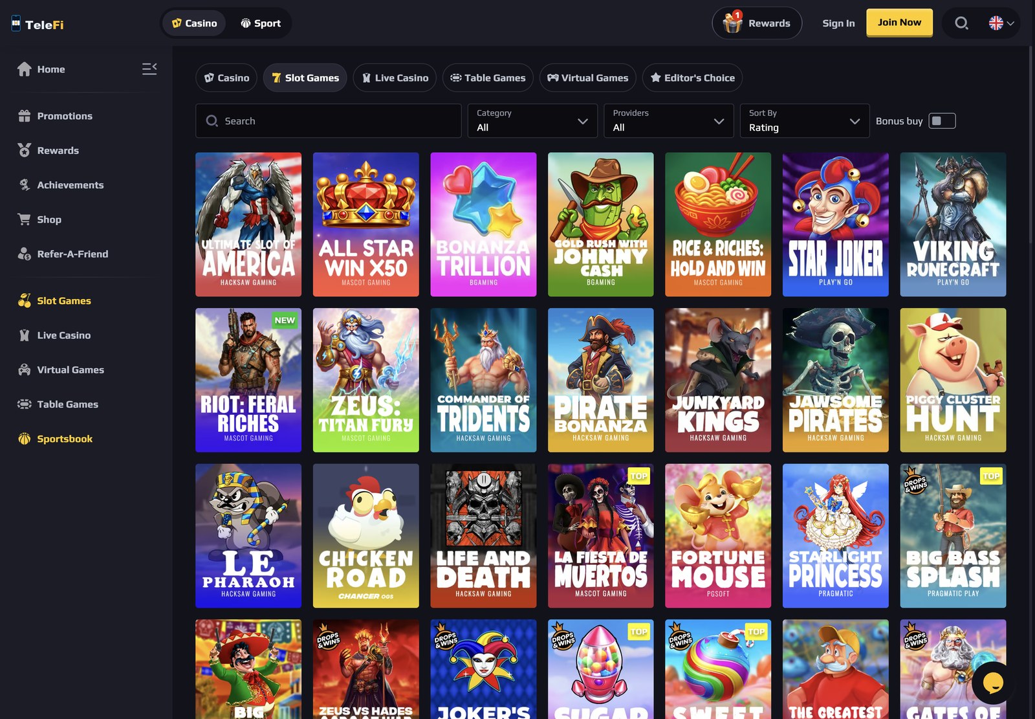
Task: Open Jawsome Pirates game
Action: tap(836, 380)
